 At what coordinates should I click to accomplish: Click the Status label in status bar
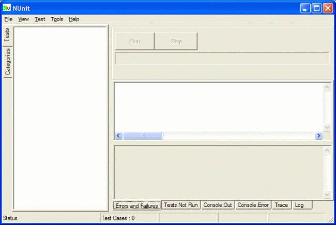pos(10,218)
